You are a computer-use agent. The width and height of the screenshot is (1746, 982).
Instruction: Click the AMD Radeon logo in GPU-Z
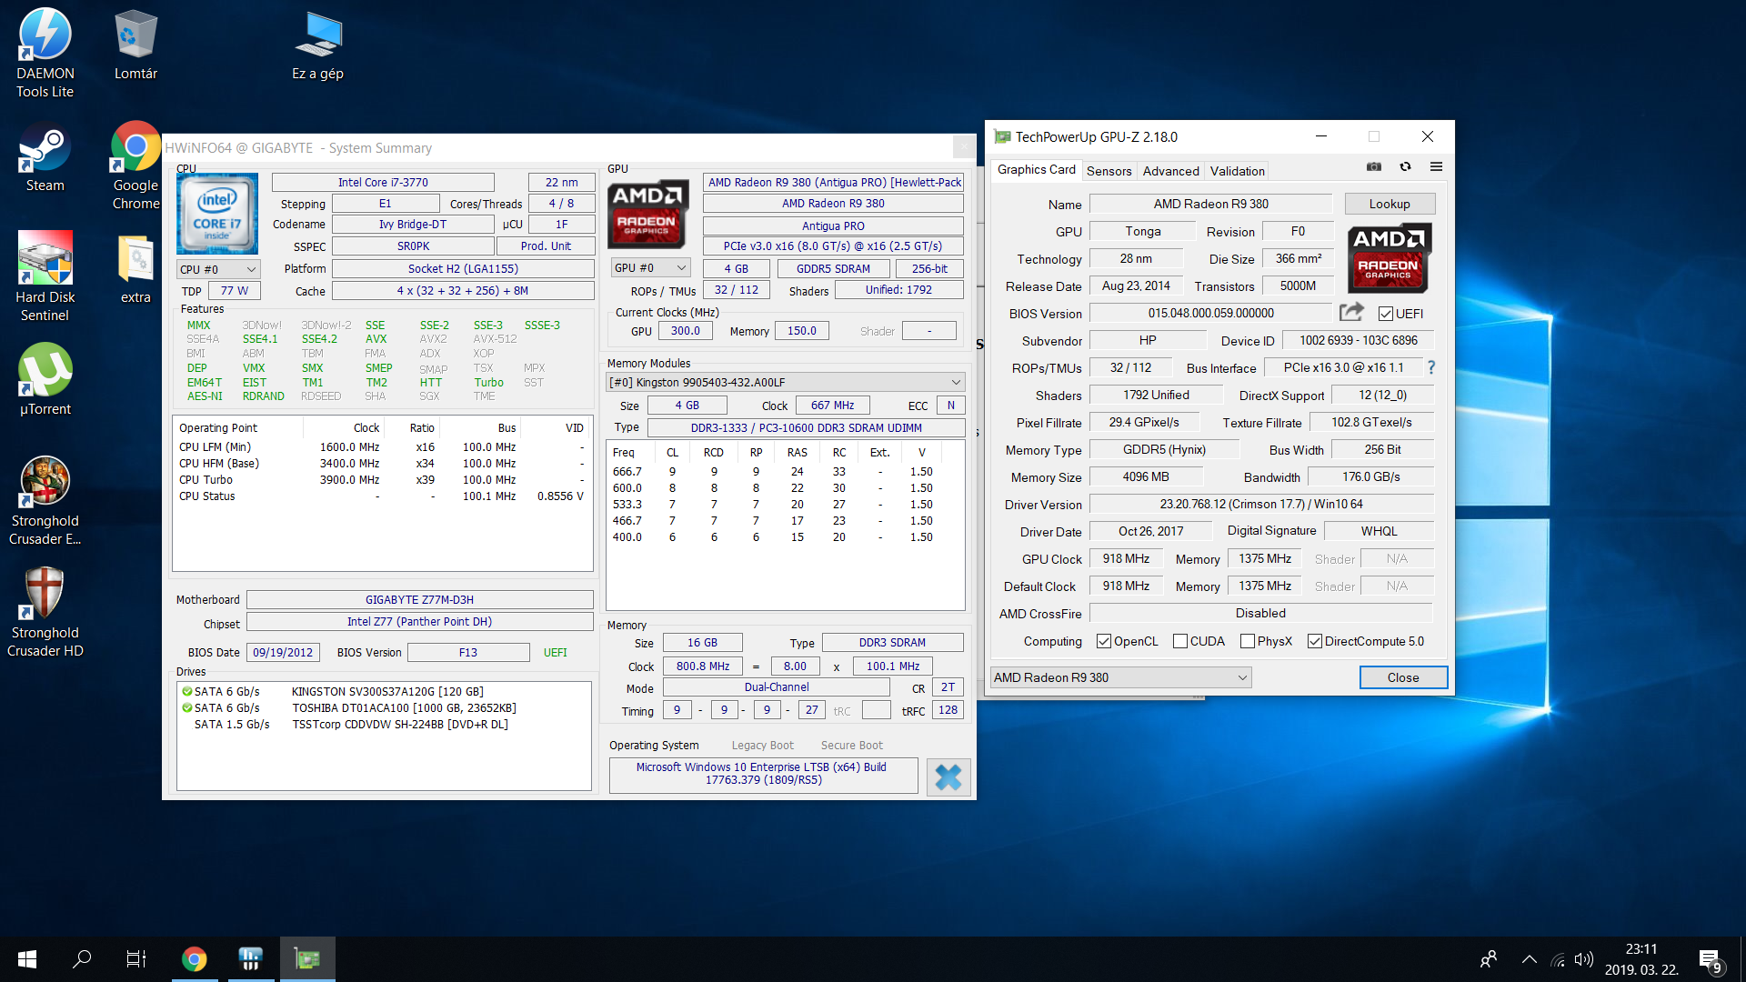(1389, 257)
